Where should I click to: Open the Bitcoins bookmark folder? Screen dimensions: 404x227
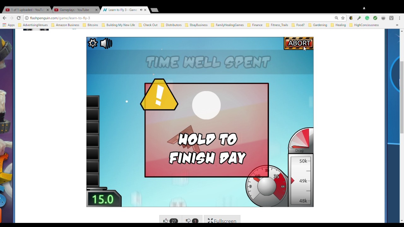click(90, 25)
